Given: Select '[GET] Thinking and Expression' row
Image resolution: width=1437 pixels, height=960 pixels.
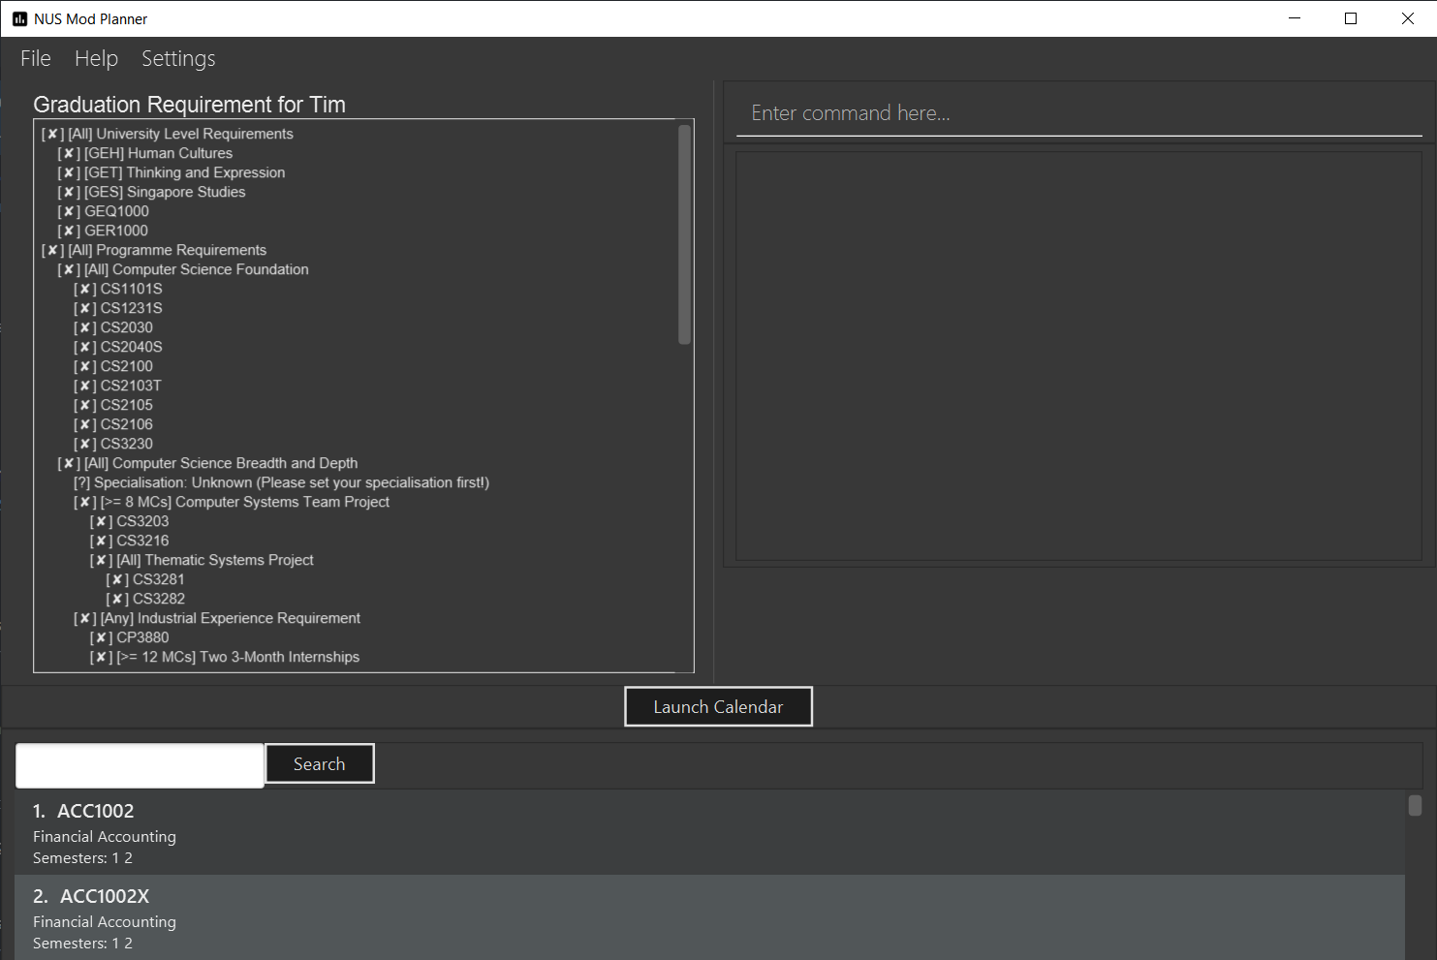Looking at the screenshot, I should [x=172, y=172].
